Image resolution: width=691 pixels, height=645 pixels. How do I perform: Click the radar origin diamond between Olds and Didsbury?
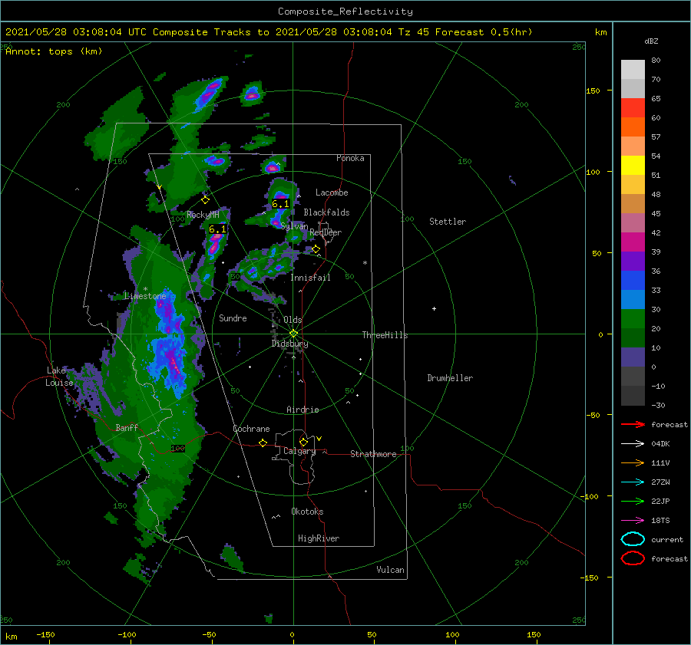coord(293,334)
